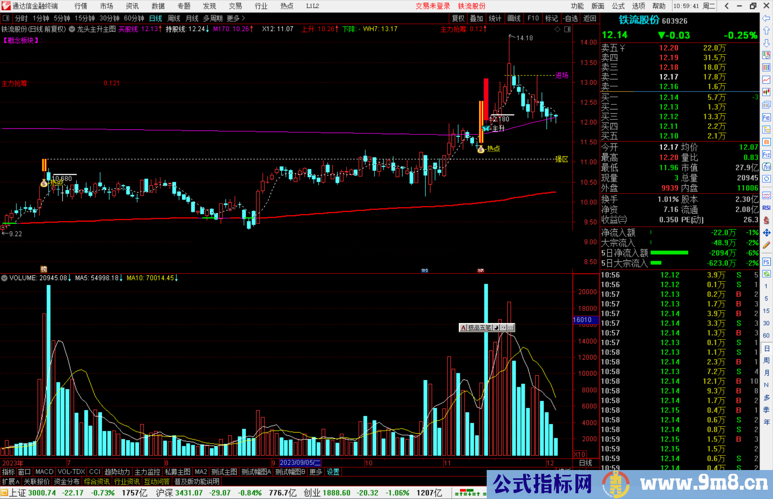Image resolution: width=773 pixels, height=499 pixels.
Task: Toggle the panel icon beside the diamond
Action: pyautogui.click(x=567, y=29)
